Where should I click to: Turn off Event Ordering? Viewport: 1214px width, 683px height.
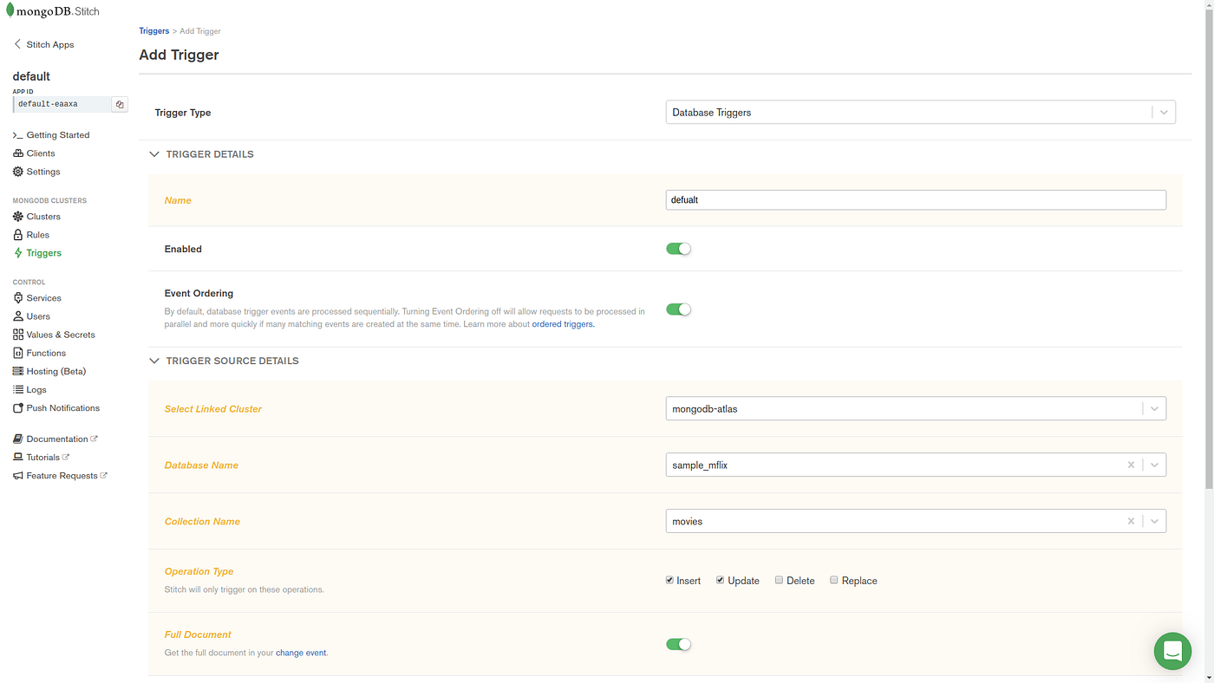point(678,309)
